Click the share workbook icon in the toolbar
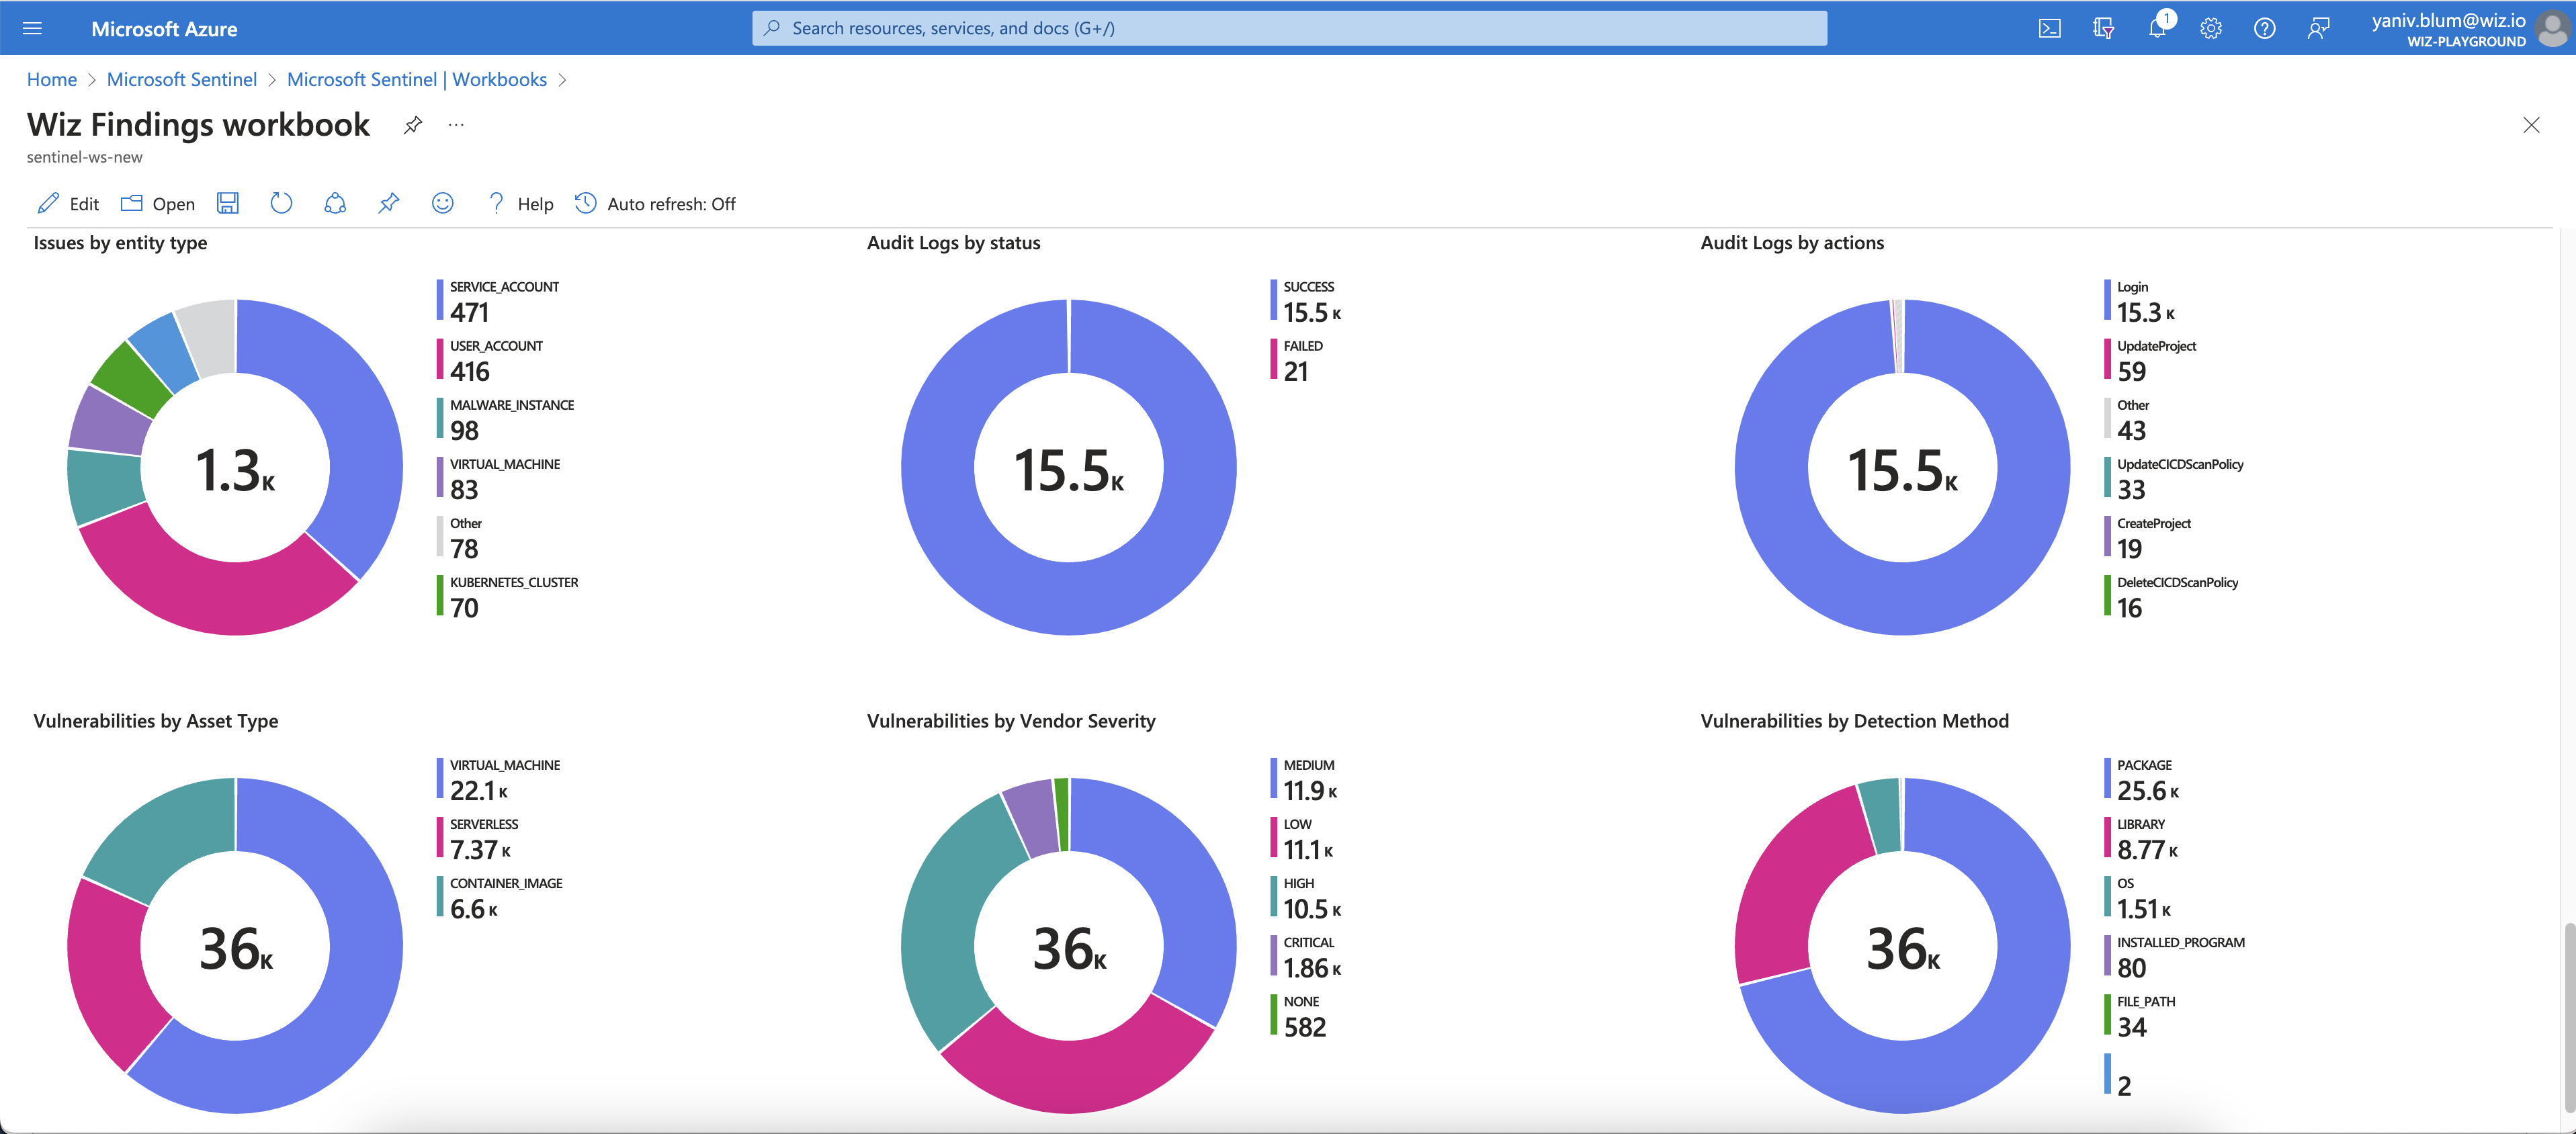2576x1134 pixels. click(x=335, y=203)
